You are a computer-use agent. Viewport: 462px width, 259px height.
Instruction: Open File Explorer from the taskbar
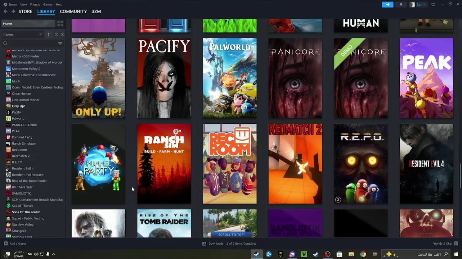click(351, 254)
